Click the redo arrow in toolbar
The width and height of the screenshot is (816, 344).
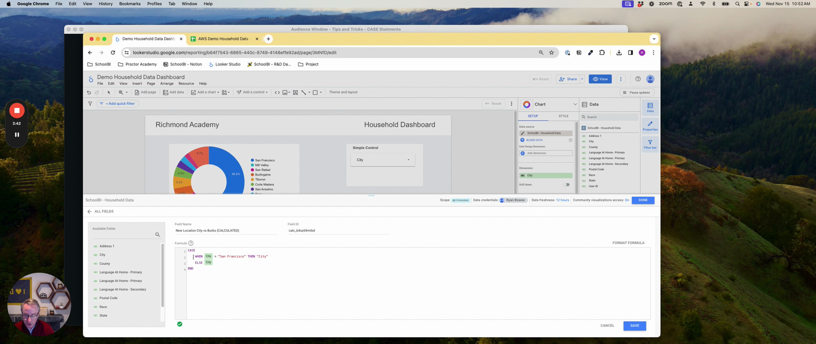[97, 92]
